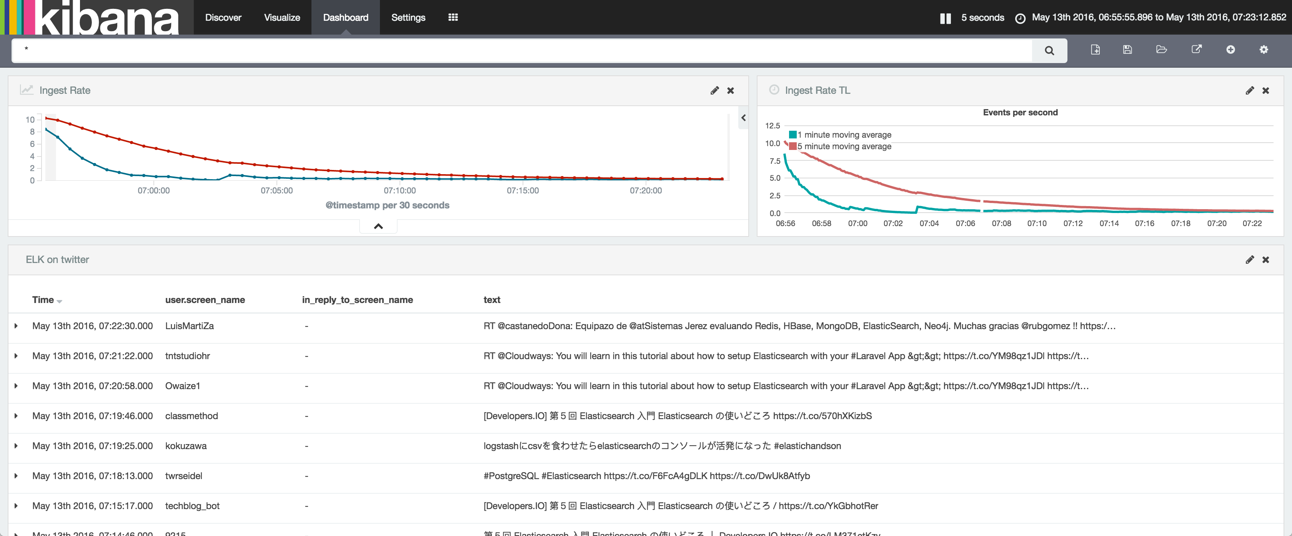Expand the classmethod tweet row

pos(17,416)
